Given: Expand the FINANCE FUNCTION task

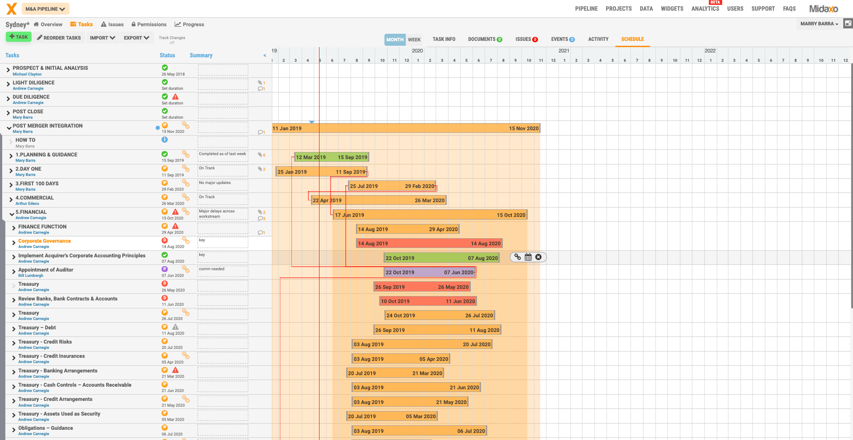Looking at the screenshot, I should click(x=14, y=228).
